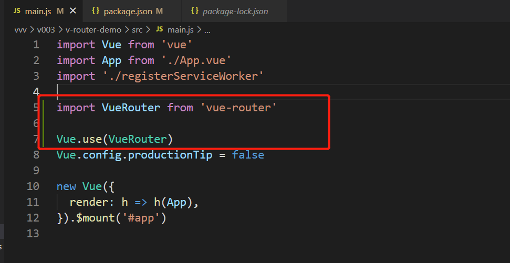The image size is (510, 263).
Task: Click the './registerServiceWorker' import path
Action: point(183,76)
